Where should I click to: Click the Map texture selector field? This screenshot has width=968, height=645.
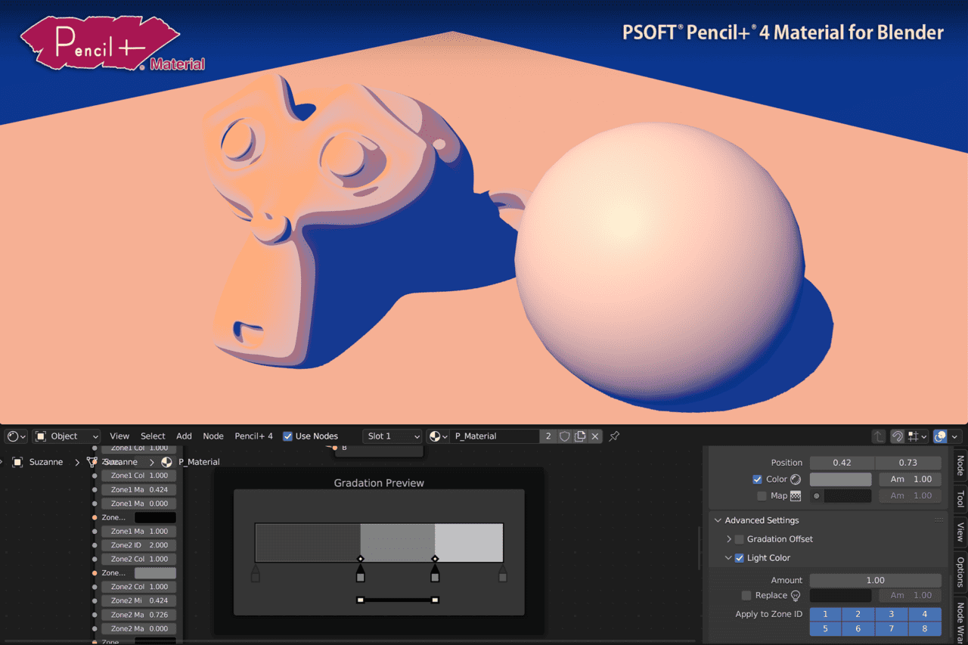click(x=840, y=496)
